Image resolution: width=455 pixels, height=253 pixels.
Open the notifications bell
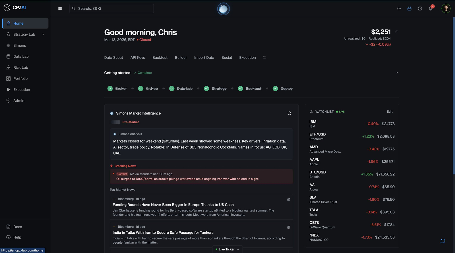tap(431, 9)
